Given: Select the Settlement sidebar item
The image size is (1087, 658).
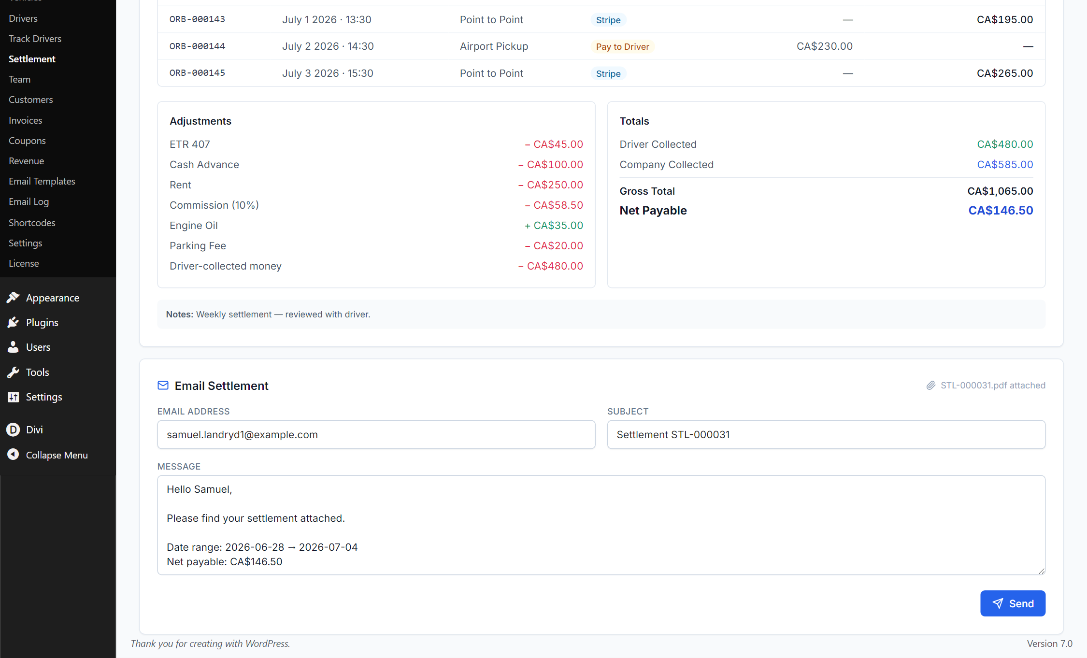Looking at the screenshot, I should point(32,59).
